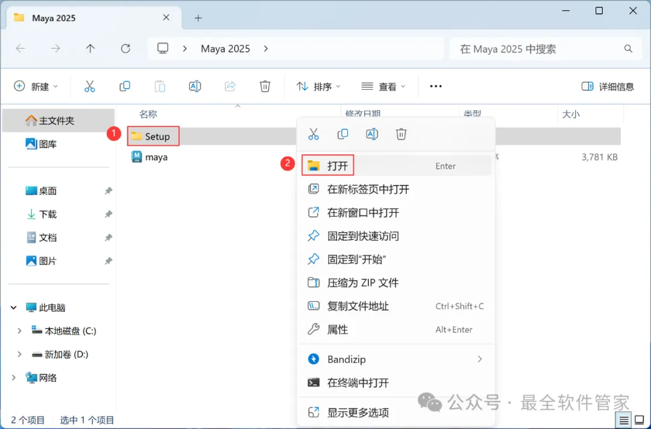Choose 在新窗口中打开
The image size is (651, 429).
coord(396,213)
